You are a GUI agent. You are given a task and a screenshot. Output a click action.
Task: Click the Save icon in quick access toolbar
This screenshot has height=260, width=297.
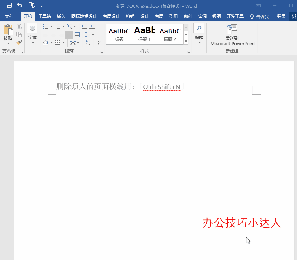tap(9, 5)
